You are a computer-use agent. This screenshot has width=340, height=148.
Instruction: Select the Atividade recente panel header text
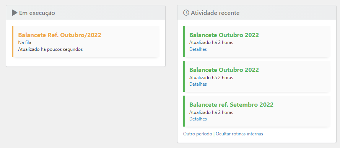(215, 13)
